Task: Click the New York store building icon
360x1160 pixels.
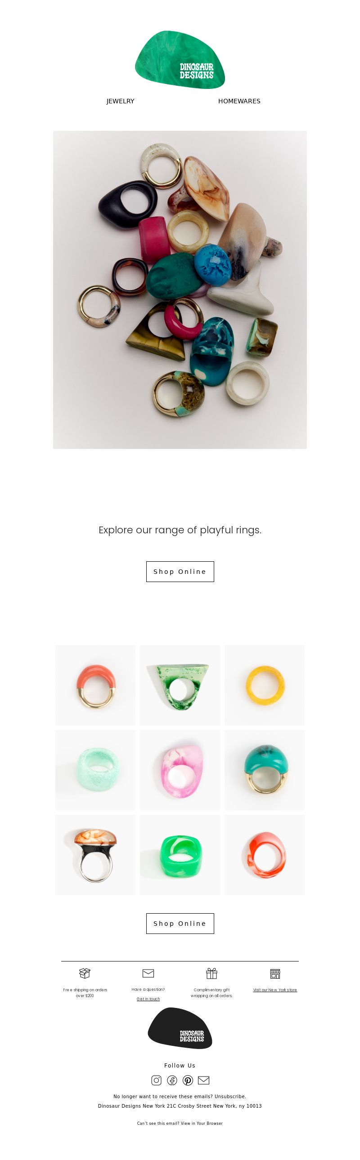Action: click(275, 974)
